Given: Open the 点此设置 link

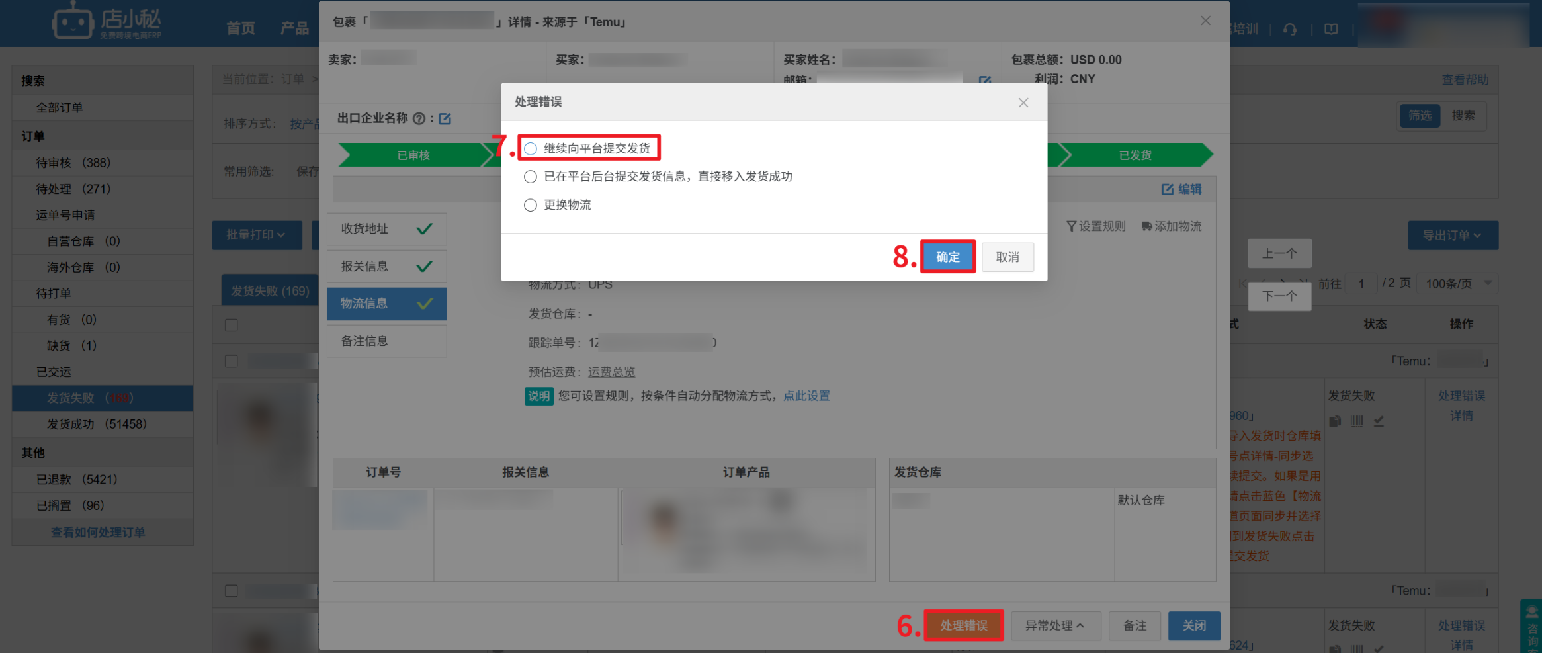Looking at the screenshot, I should point(806,396).
